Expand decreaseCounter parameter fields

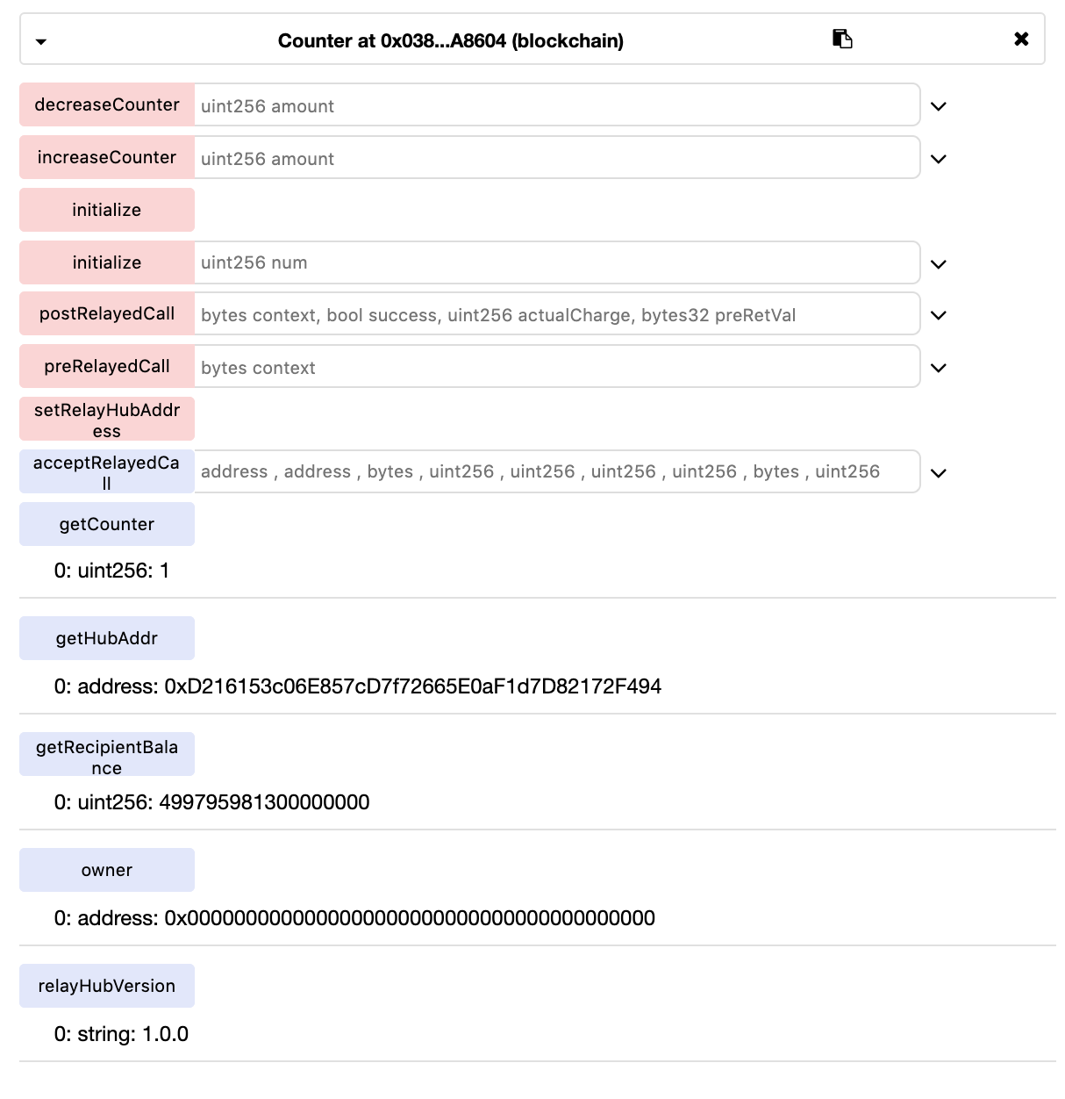click(x=939, y=106)
